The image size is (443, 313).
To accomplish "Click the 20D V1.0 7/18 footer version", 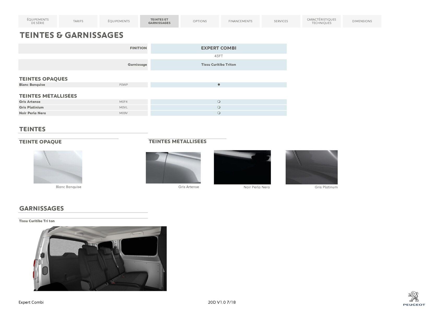I will tap(222, 302).
